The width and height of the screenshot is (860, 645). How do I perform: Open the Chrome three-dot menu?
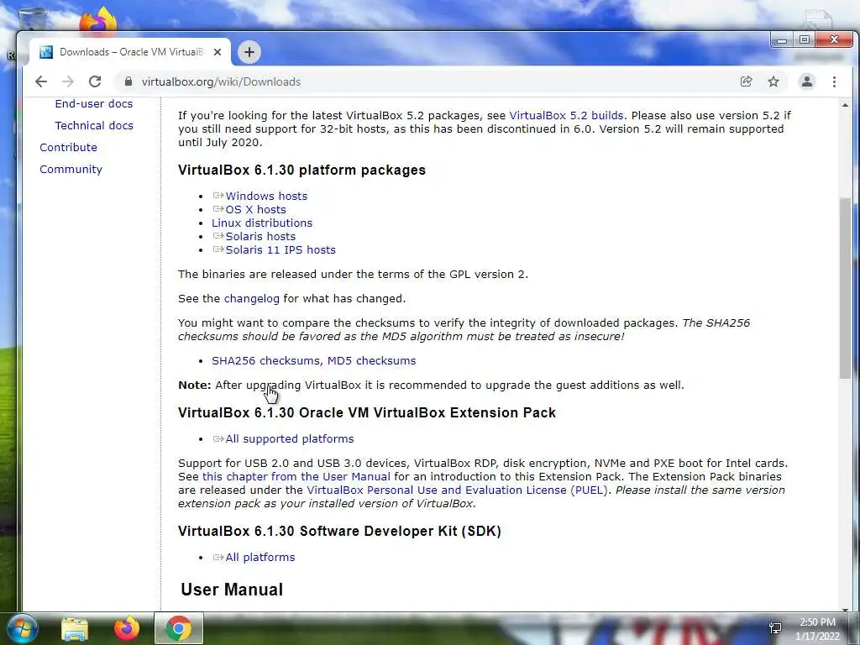[834, 81]
